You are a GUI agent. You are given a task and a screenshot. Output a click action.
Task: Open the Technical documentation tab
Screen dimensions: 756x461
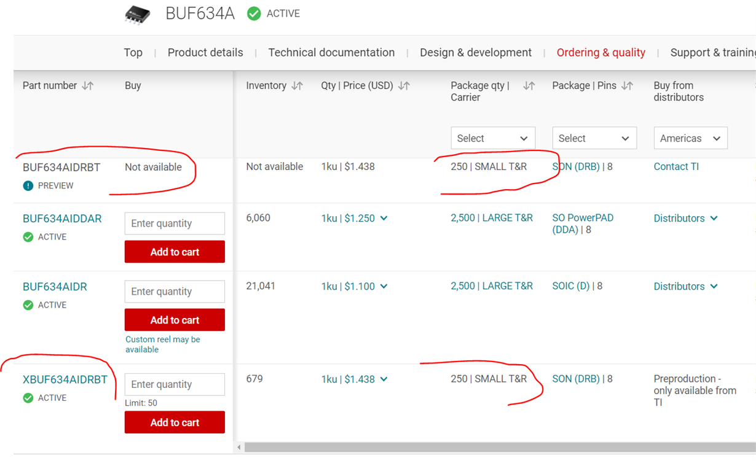[x=331, y=53]
